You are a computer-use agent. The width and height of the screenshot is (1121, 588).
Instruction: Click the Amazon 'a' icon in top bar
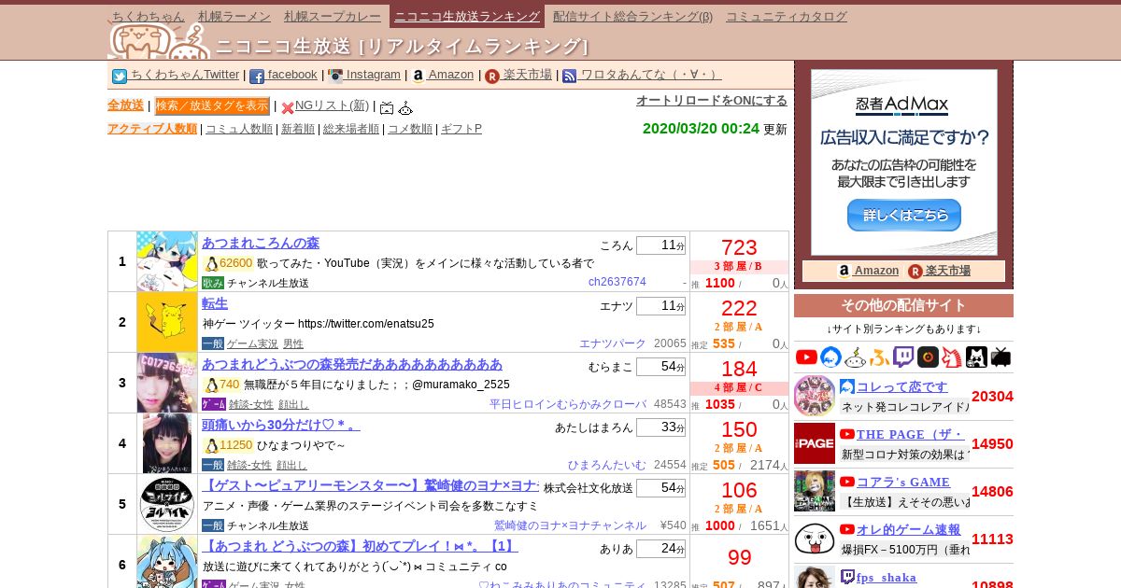pyautogui.click(x=419, y=77)
